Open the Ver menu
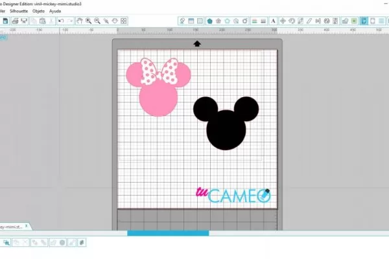 pos(3,11)
